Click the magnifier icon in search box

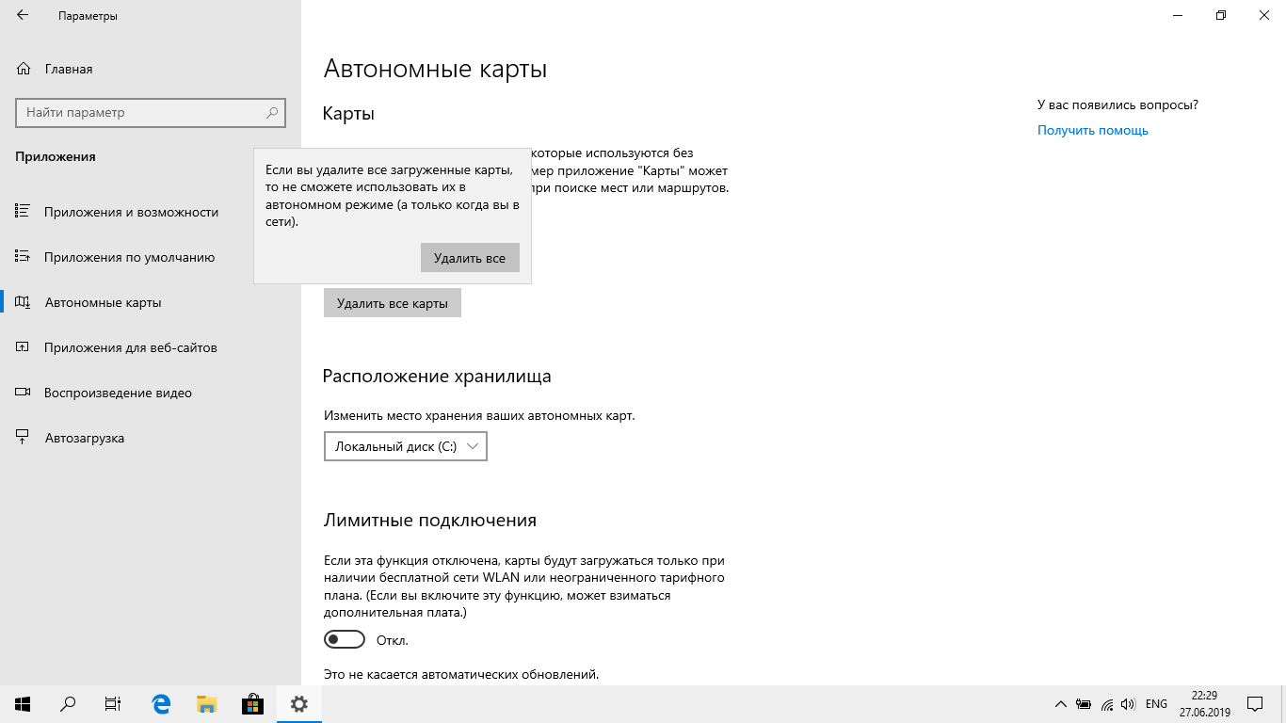[272, 113]
